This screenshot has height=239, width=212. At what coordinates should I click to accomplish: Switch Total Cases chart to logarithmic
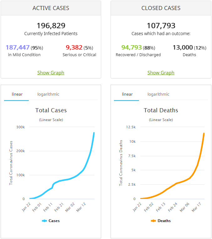pos(48,94)
